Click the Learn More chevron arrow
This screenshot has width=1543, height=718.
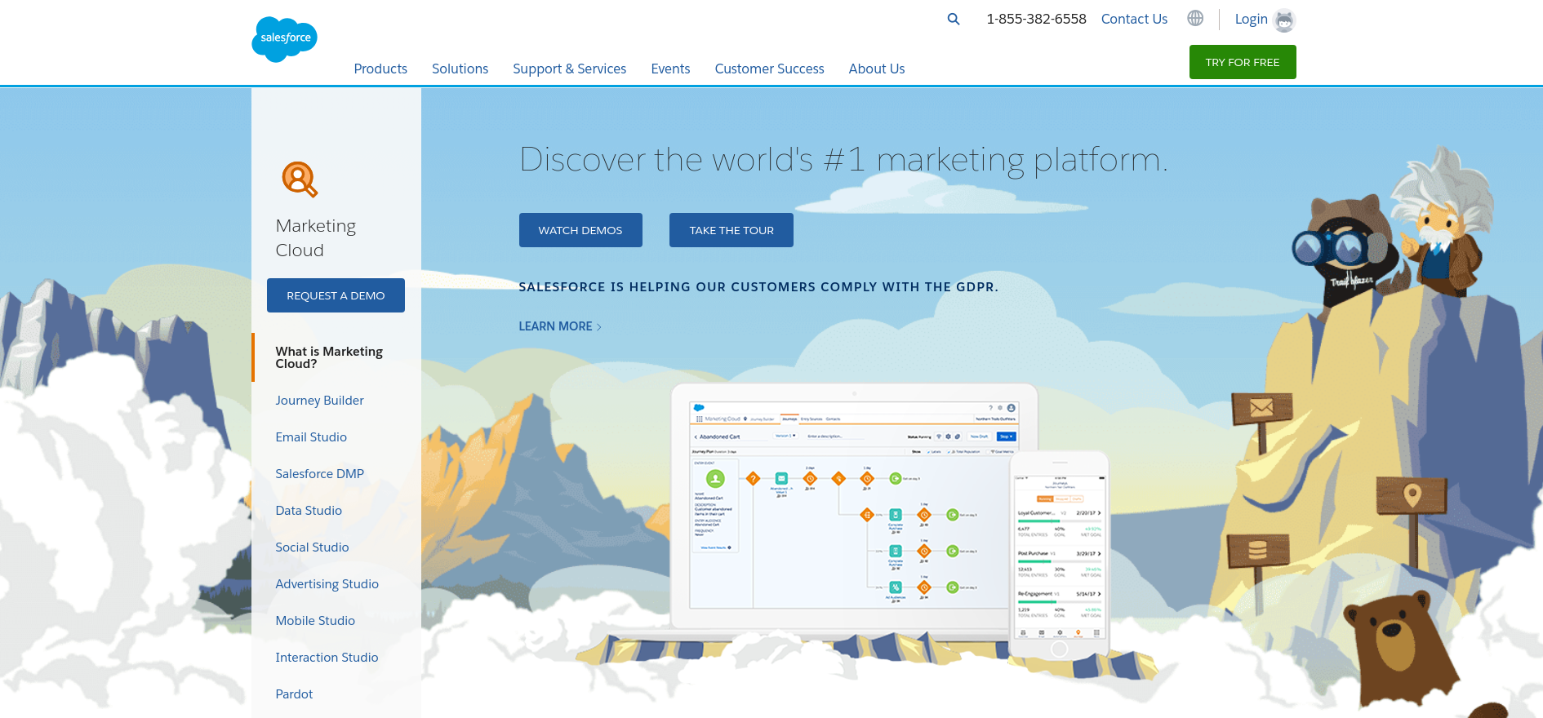click(x=599, y=326)
